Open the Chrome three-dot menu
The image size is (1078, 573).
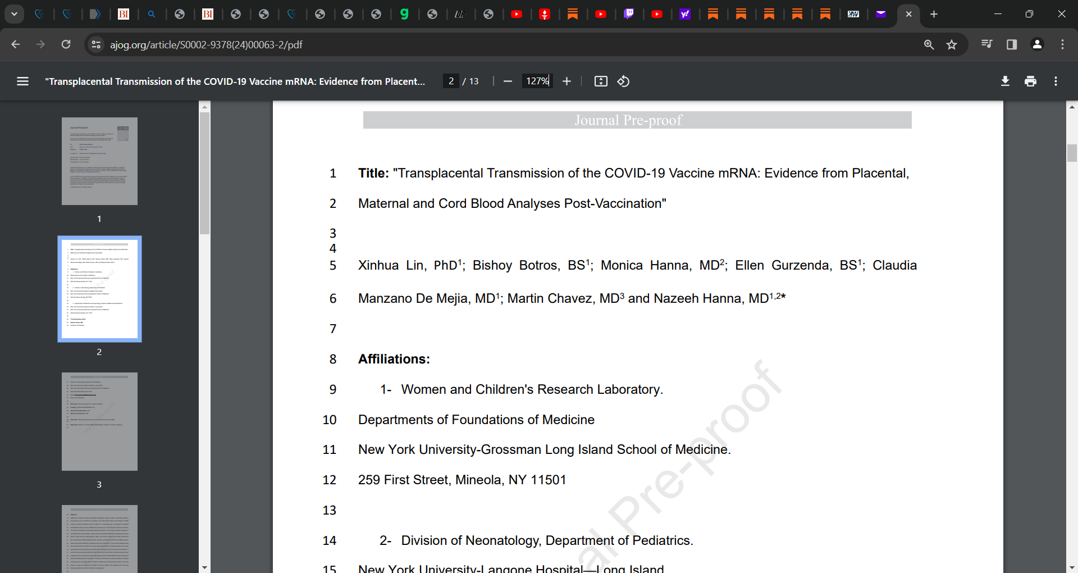1062,44
